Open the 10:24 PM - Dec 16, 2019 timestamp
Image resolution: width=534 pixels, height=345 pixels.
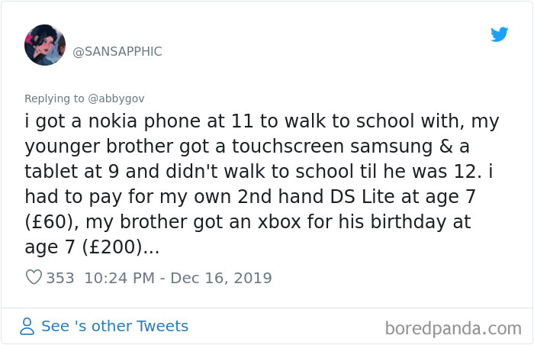[x=178, y=278]
